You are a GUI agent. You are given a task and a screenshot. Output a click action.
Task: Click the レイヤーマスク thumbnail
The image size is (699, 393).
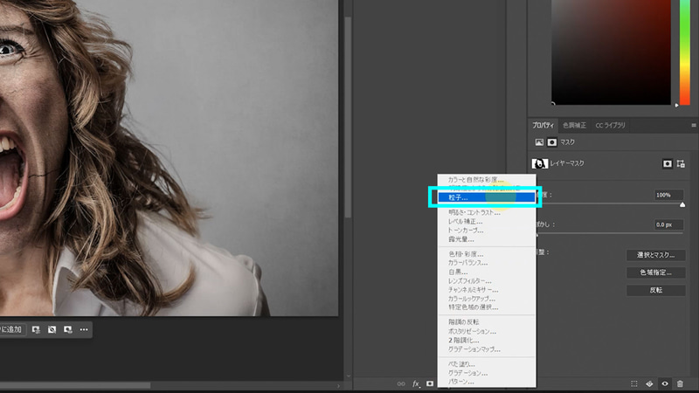pos(539,163)
